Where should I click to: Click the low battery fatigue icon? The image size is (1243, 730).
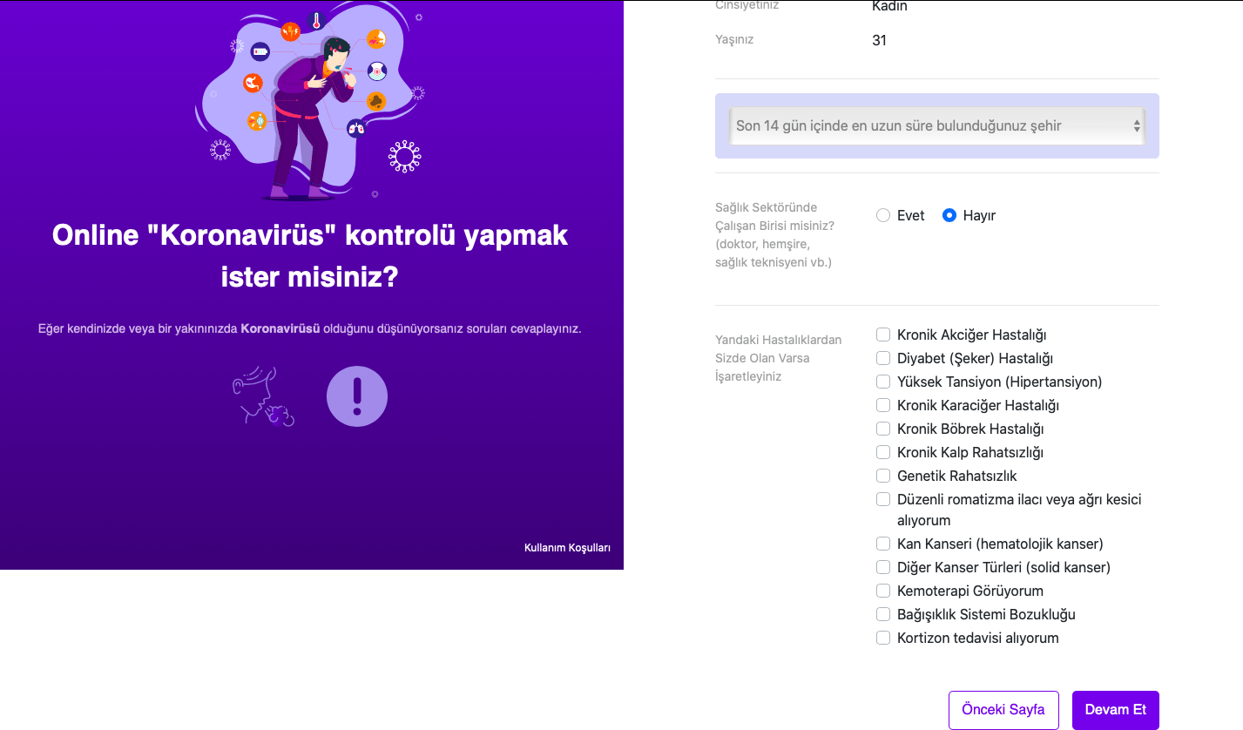pos(260,52)
